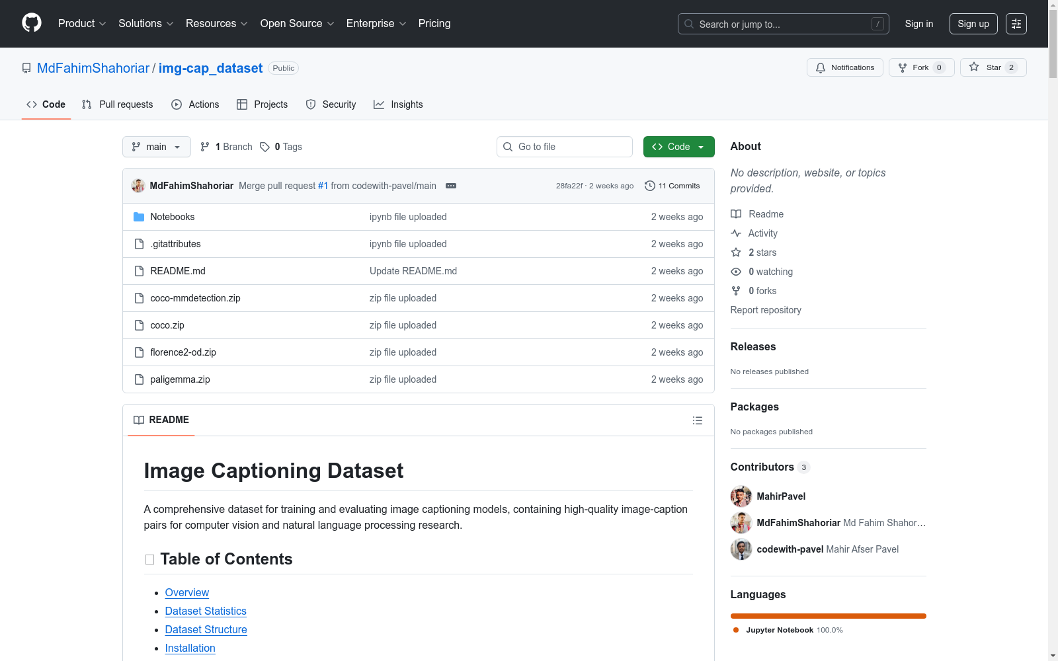1058x661 pixels.
Task: Open the Dataset Structure link
Action: click(206, 630)
